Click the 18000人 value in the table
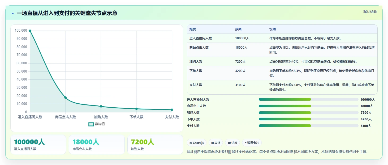This screenshot has height=165, width=388. [x=241, y=48]
